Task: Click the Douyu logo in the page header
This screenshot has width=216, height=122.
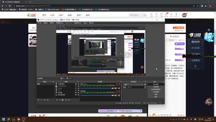Action: coord(31,15)
